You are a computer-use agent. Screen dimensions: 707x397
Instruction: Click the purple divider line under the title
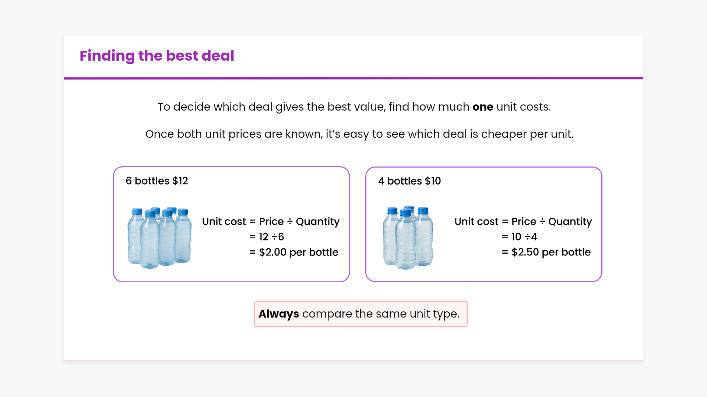(x=353, y=78)
